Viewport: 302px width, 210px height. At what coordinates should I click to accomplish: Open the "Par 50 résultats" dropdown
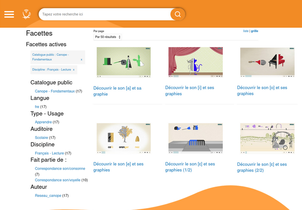(107, 37)
